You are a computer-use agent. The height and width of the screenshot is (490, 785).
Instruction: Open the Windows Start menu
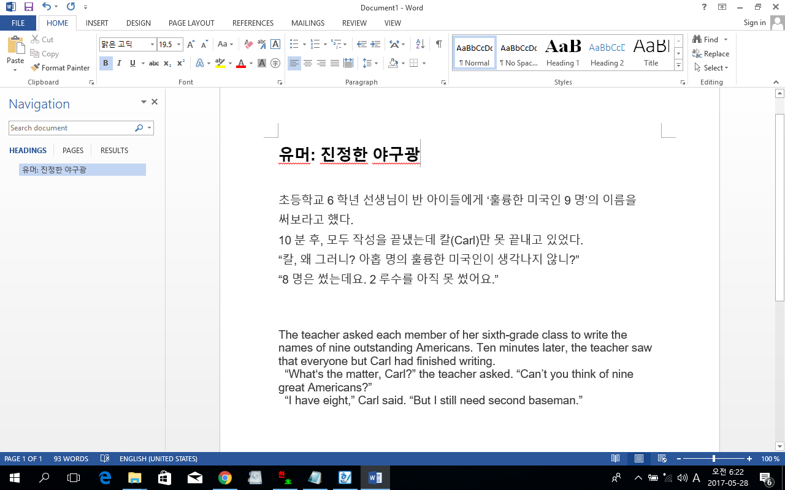[14, 478]
